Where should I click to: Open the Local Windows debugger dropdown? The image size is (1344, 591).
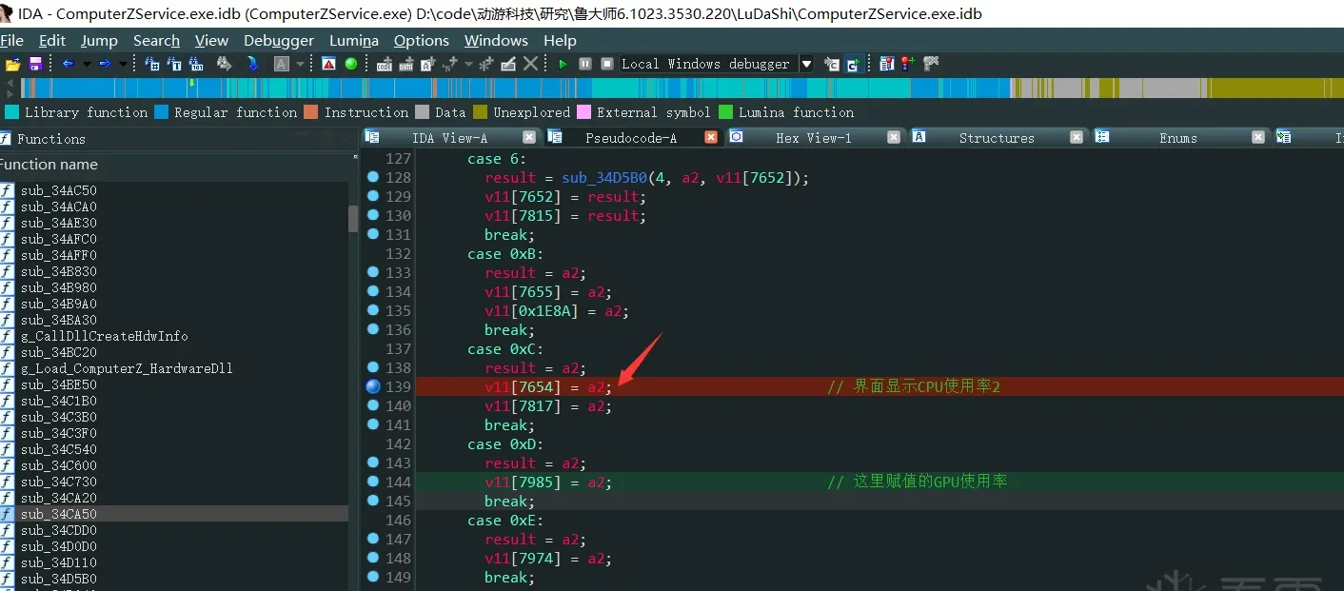click(x=806, y=64)
